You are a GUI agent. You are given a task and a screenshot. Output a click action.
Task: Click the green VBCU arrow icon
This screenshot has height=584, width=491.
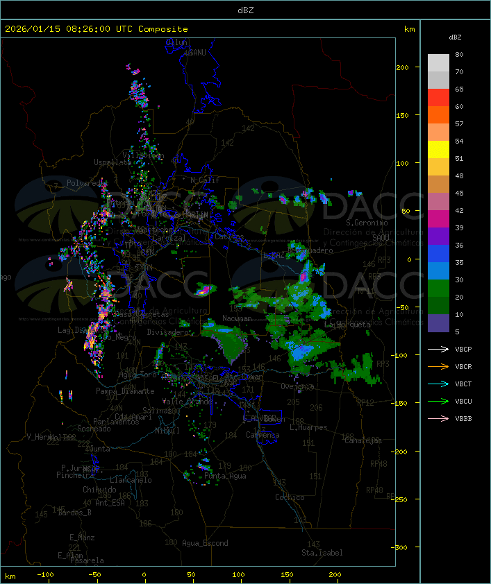(438, 401)
